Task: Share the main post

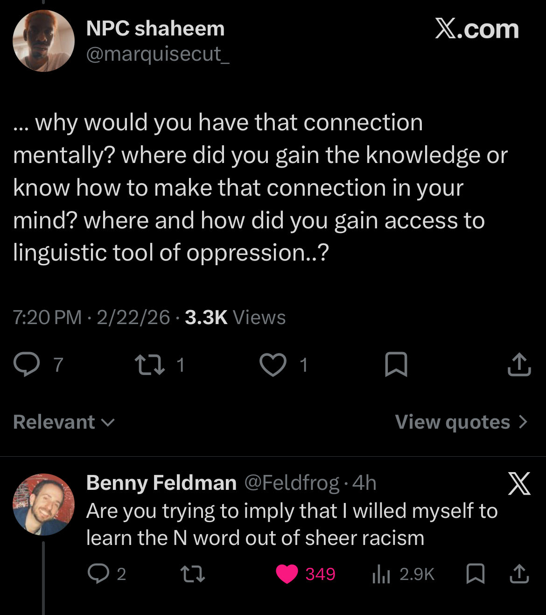Action: pyautogui.click(x=519, y=365)
